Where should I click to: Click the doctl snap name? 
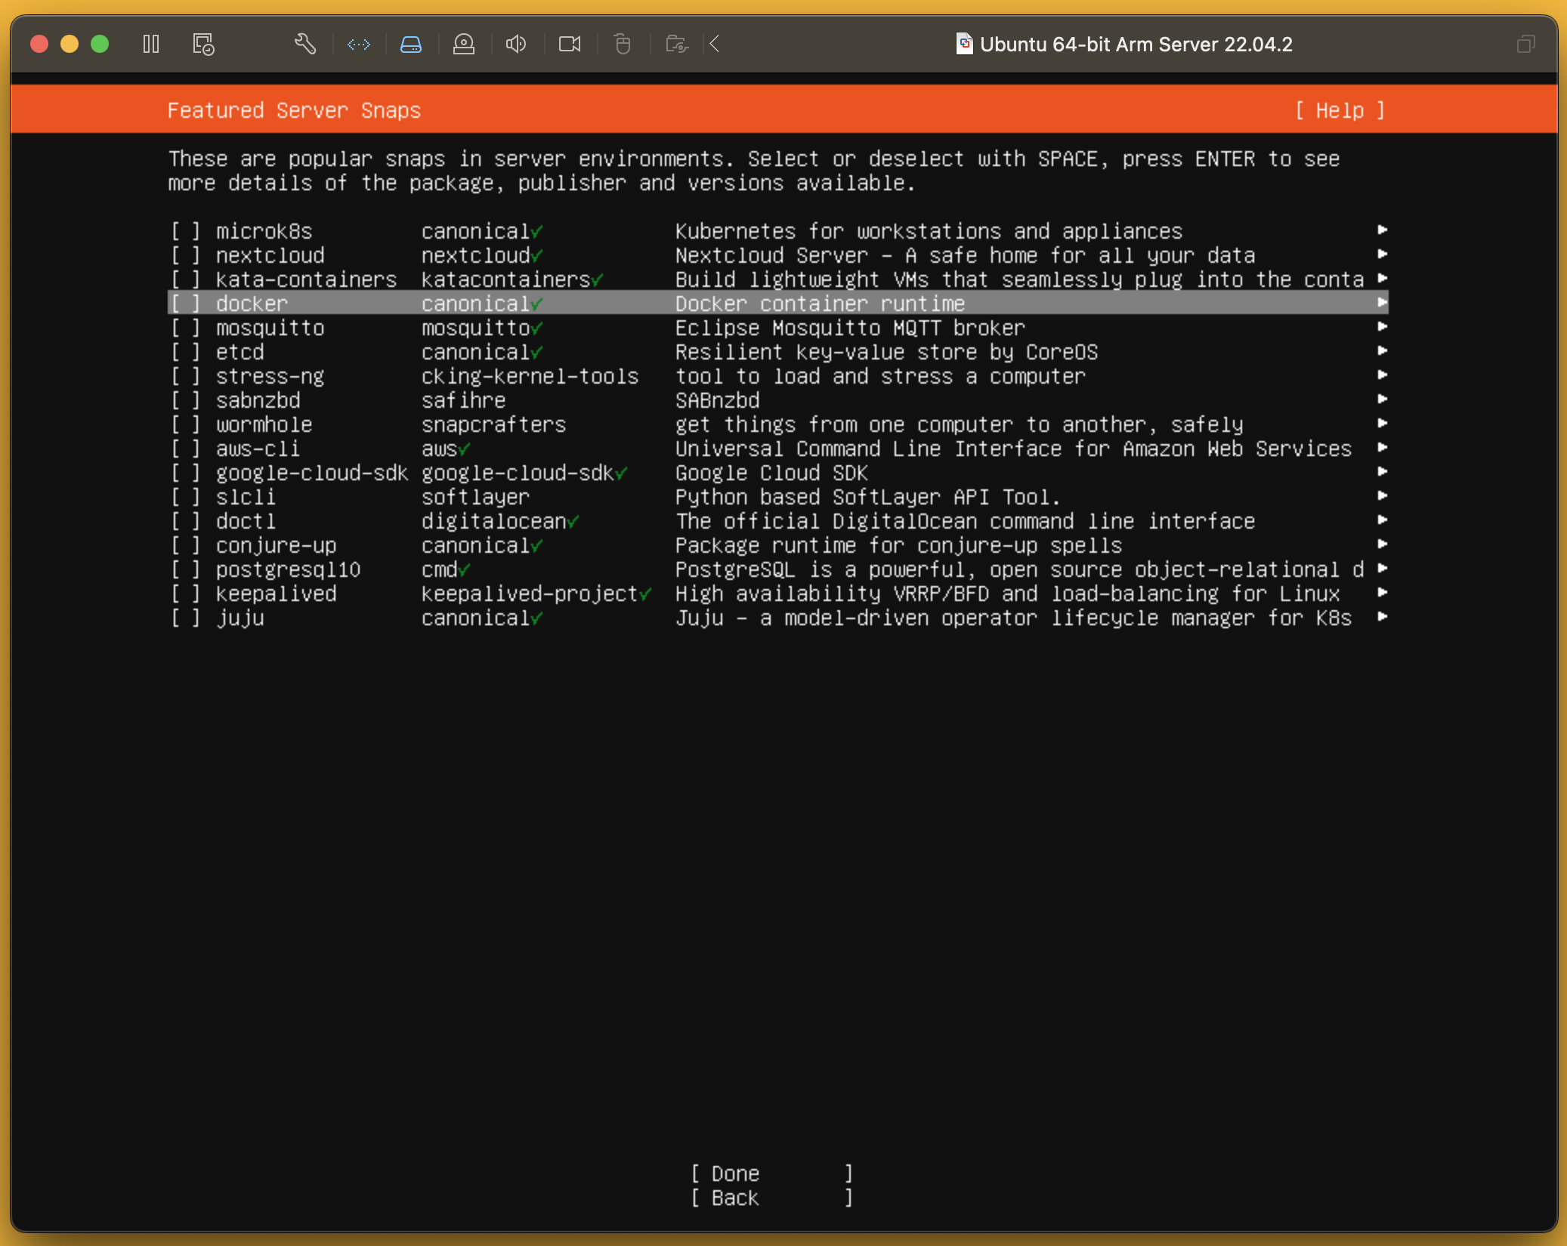(x=246, y=522)
